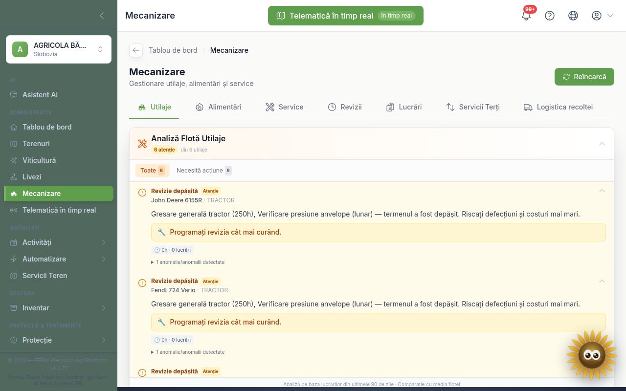Viewport: 626px width, 391px height.
Task: Click the Tablou de bord breadcrumb link
Action: pyautogui.click(x=173, y=50)
